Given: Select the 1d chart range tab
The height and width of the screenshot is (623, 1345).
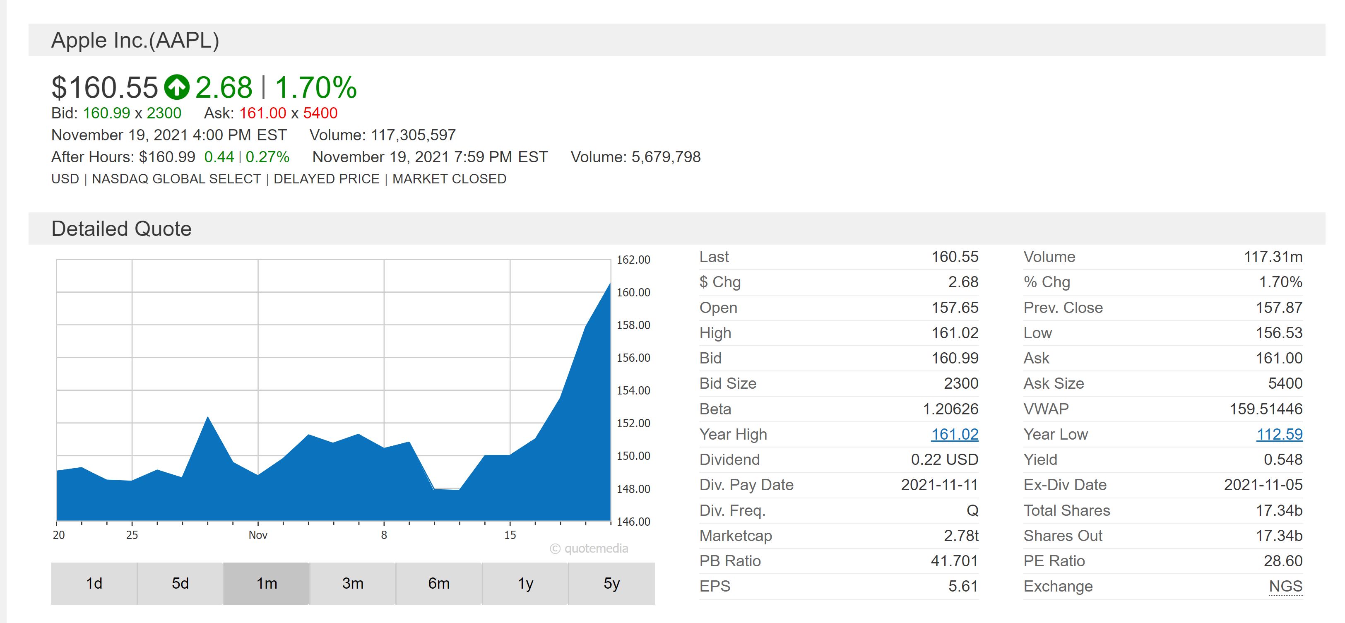Looking at the screenshot, I should 94,583.
